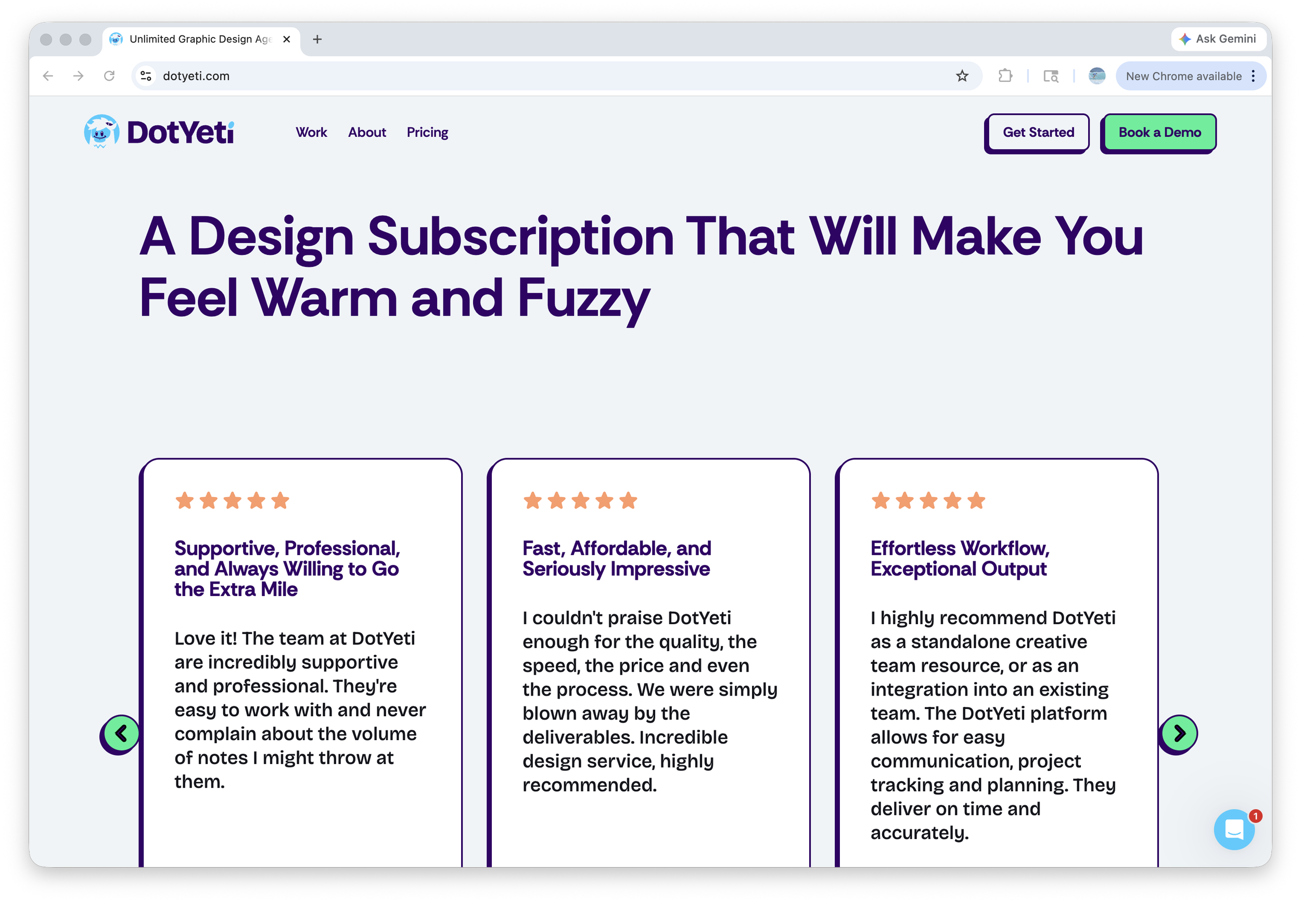Go back to the previous page
The width and height of the screenshot is (1301, 903).
48,76
